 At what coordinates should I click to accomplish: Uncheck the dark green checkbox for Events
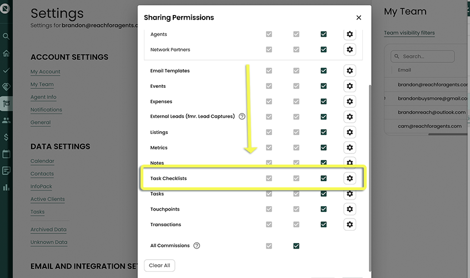click(323, 86)
